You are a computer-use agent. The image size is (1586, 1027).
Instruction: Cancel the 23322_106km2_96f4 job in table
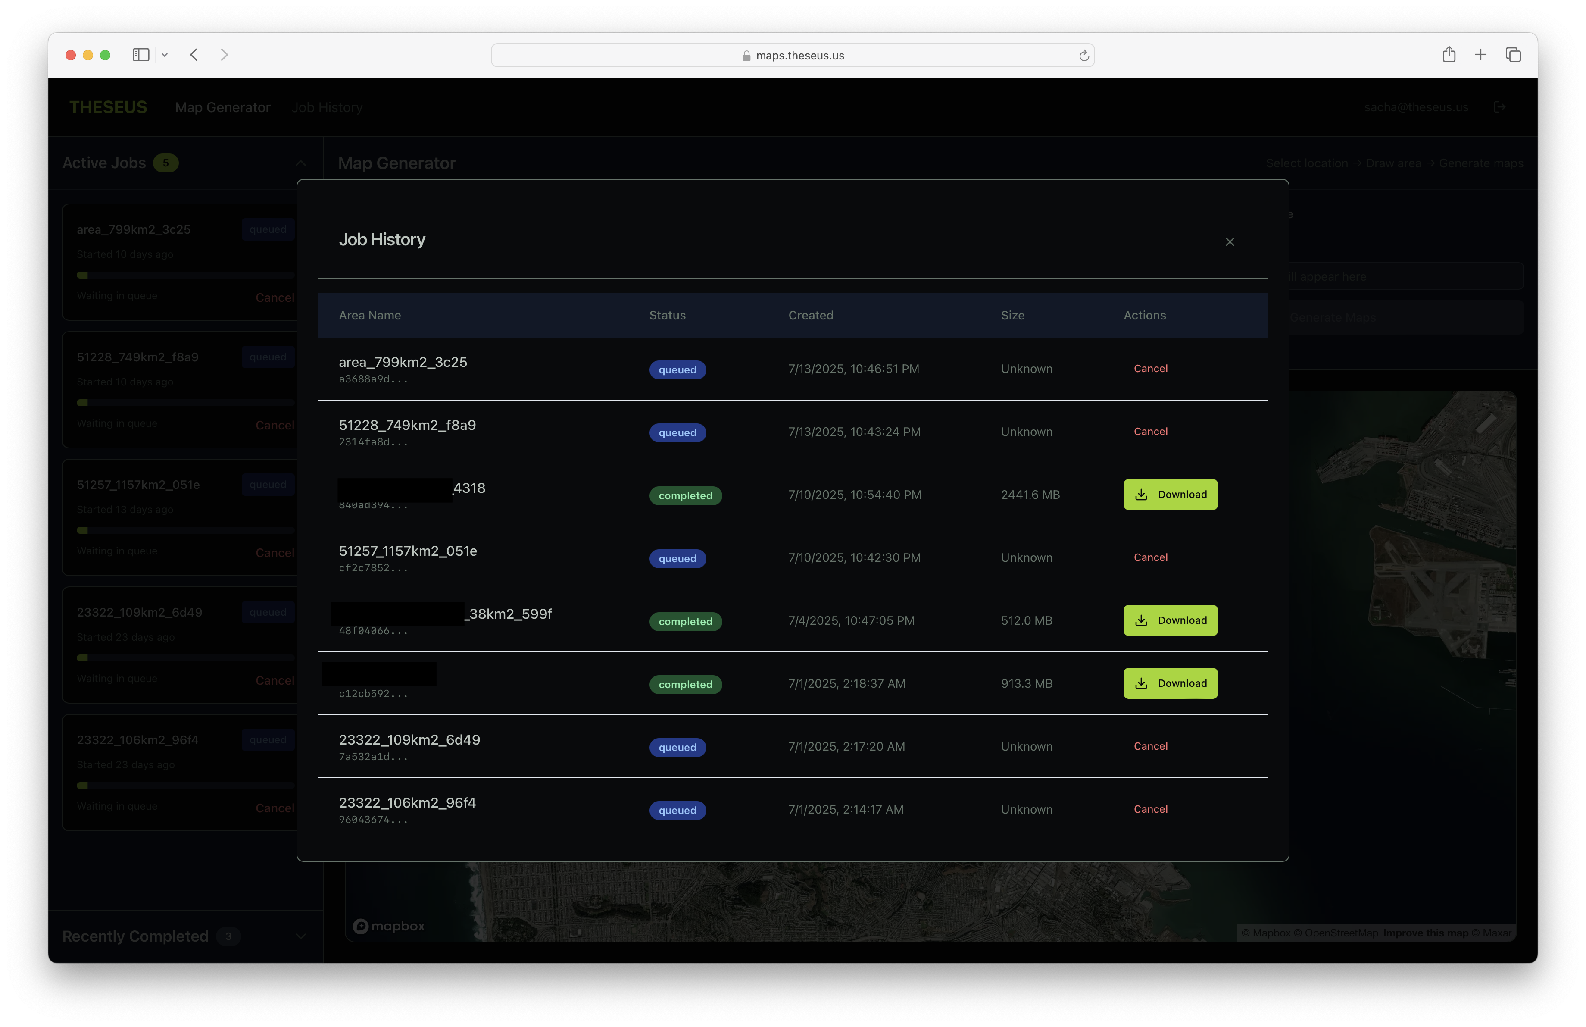pos(1150,809)
